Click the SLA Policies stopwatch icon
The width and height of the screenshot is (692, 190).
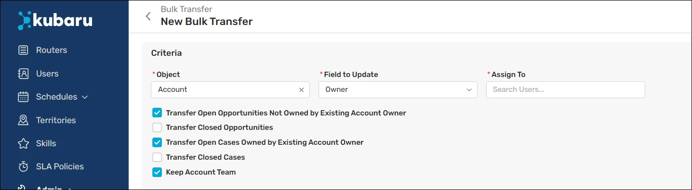point(23,166)
